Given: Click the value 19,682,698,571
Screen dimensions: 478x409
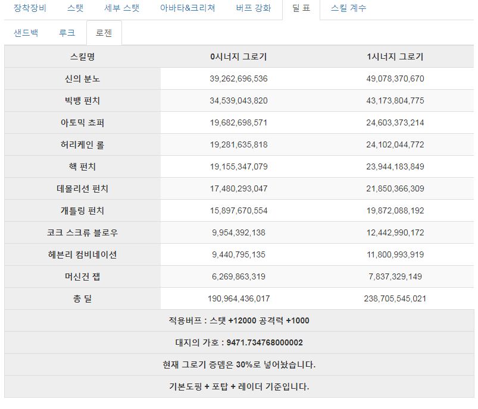Looking at the screenshot, I should pos(238,122).
